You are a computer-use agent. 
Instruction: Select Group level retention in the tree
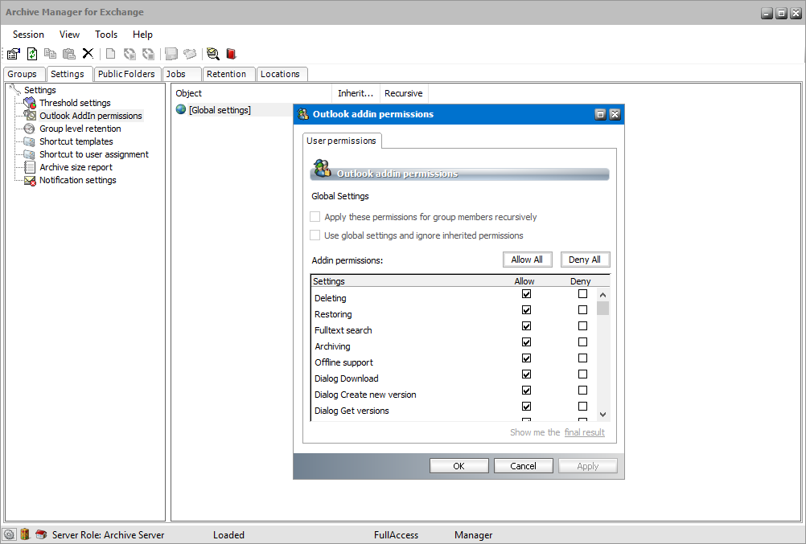click(x=80, y=129)
